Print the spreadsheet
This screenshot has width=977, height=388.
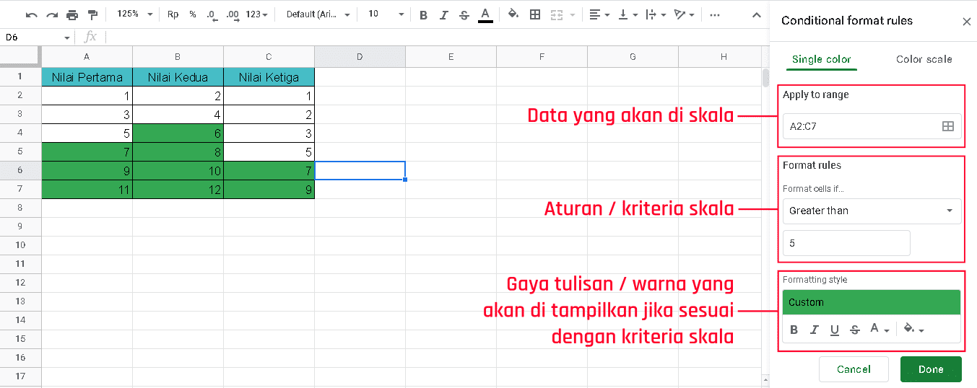(72, 14)
